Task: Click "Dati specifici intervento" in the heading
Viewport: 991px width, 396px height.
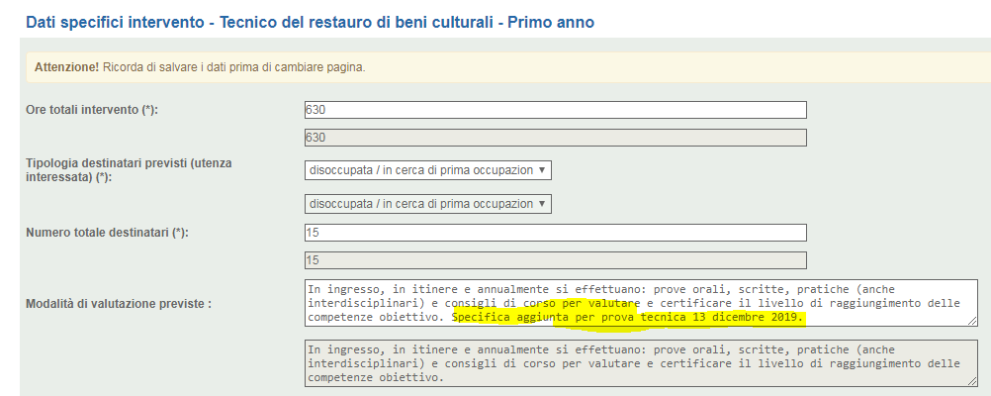Action: click(x=114, y=21)
